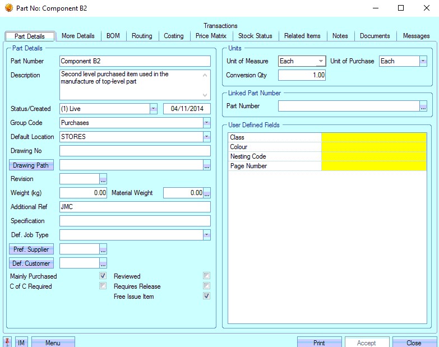Click the IM button in bottom bar
This screenshot has height=347, width=439.
coord(21,343)
